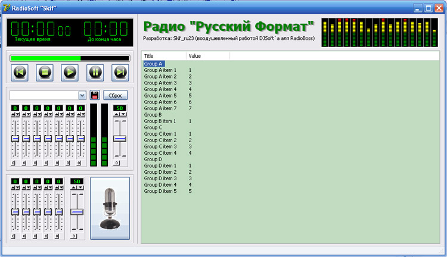The image size is (447, 257).
Task: Lower the lower master 50 value using down arrow
Action: coord(80,187)
